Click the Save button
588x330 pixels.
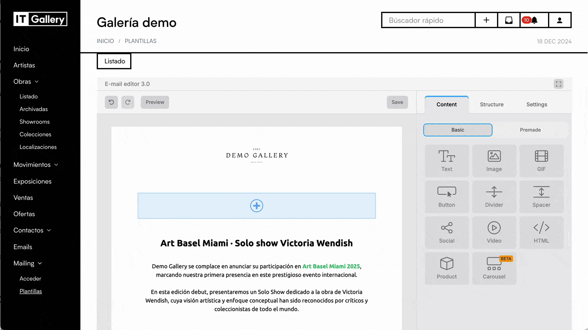tap(397, 102)
